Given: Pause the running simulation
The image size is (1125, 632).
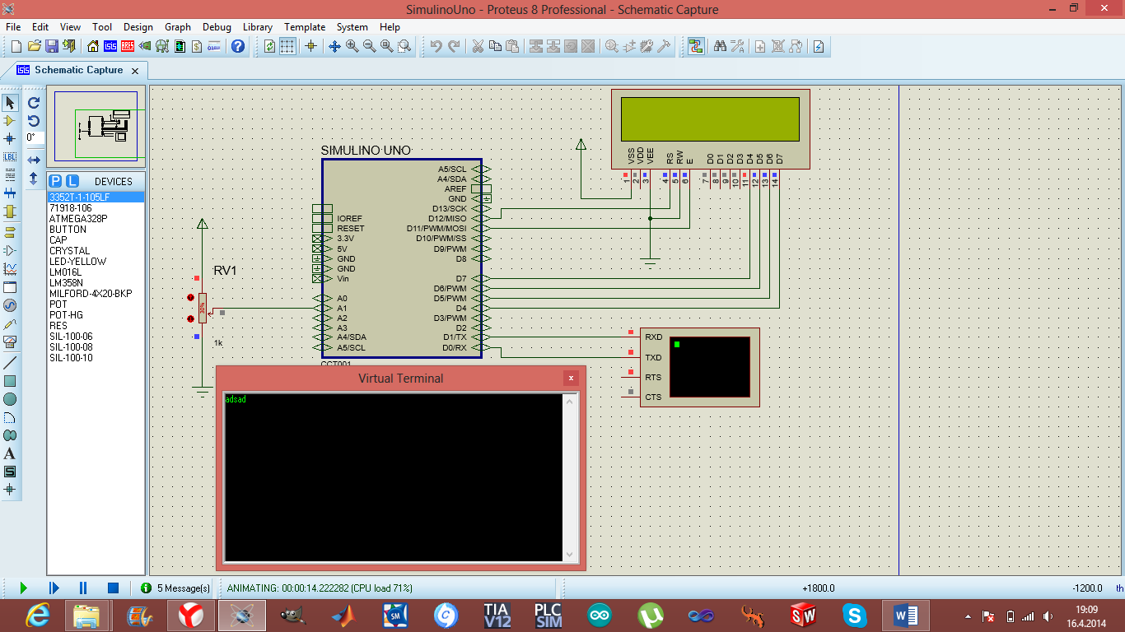Looking at the screenshot, I should point(83,588).
